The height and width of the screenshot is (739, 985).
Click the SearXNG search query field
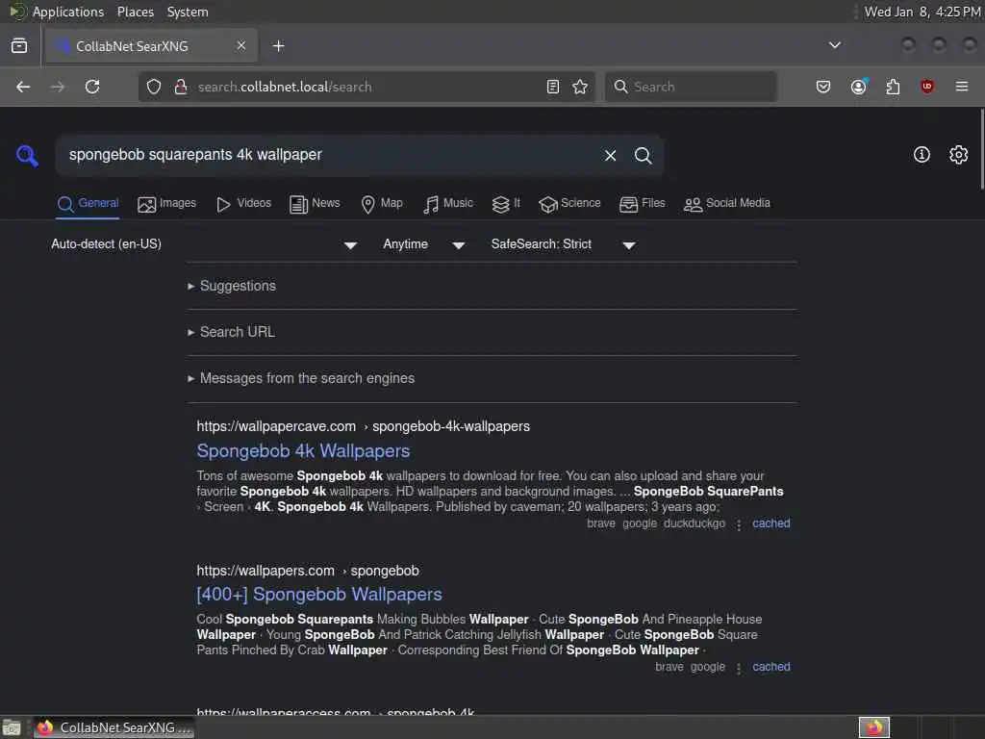pyautogui.click(x=327, y=155)
